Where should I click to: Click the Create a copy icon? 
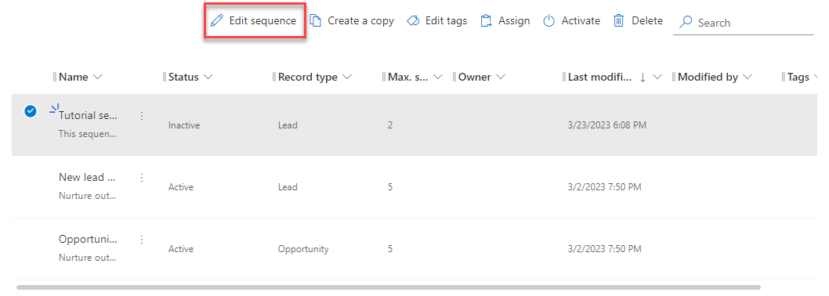pos(316,20)
